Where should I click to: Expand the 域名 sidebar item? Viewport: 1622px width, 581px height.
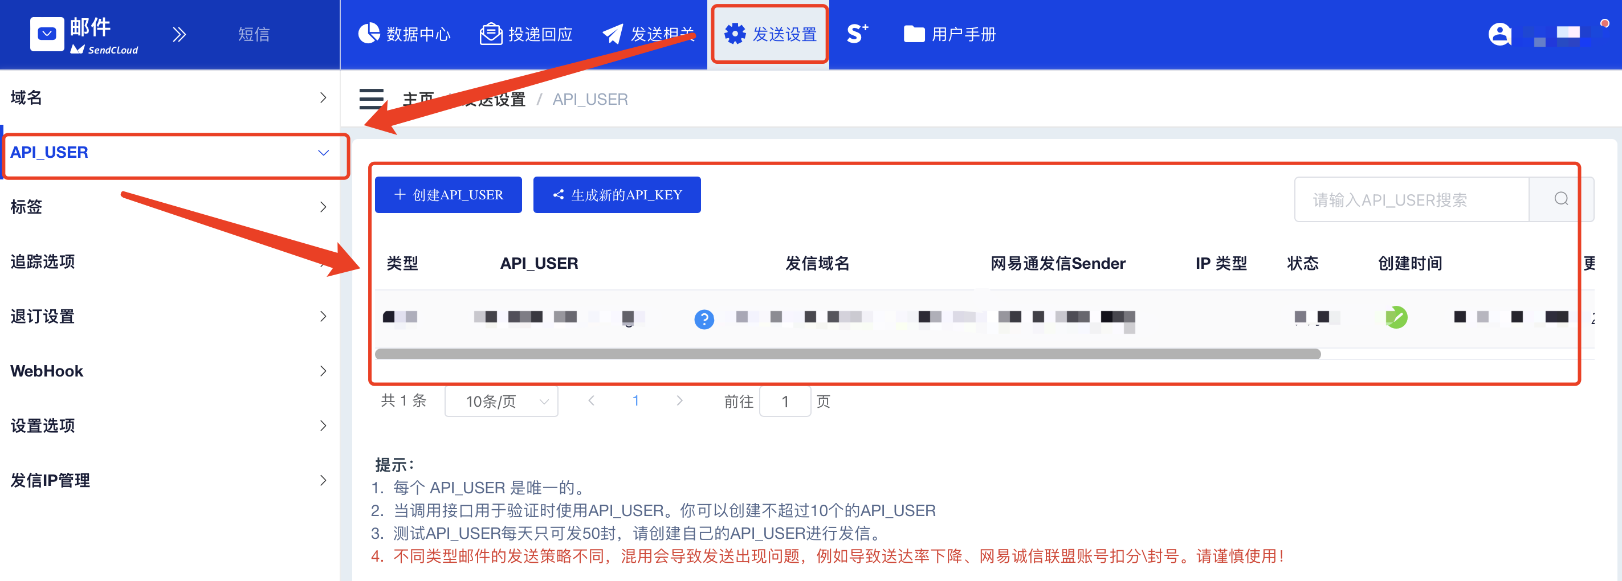click(169, 97)
